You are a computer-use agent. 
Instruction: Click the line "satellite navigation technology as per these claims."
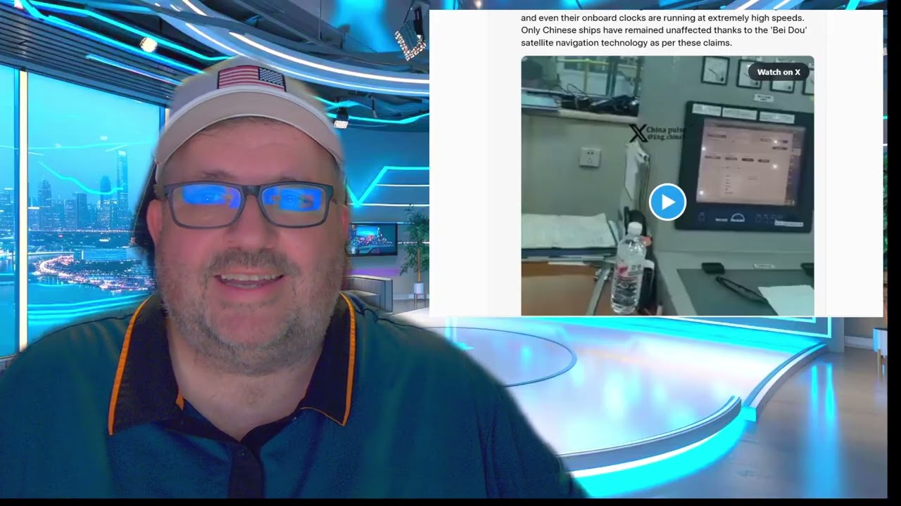coord(626,43)
